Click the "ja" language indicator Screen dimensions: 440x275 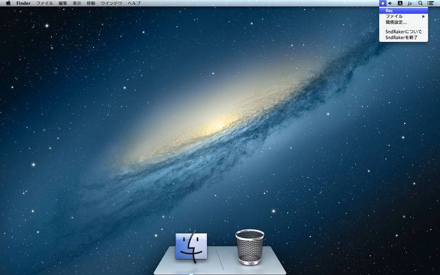(x=410, y=3)
